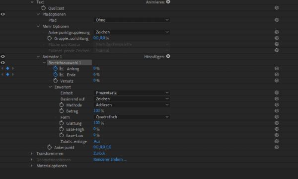Click the Ankerpunkt value 0,0,0,0,0,0
298x179 pixels.
[102, 147]
